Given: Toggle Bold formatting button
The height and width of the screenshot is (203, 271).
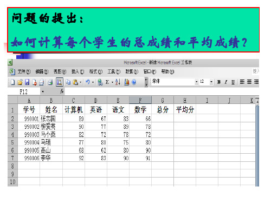Looking at the screenshot, I should (x=219, y=82).
